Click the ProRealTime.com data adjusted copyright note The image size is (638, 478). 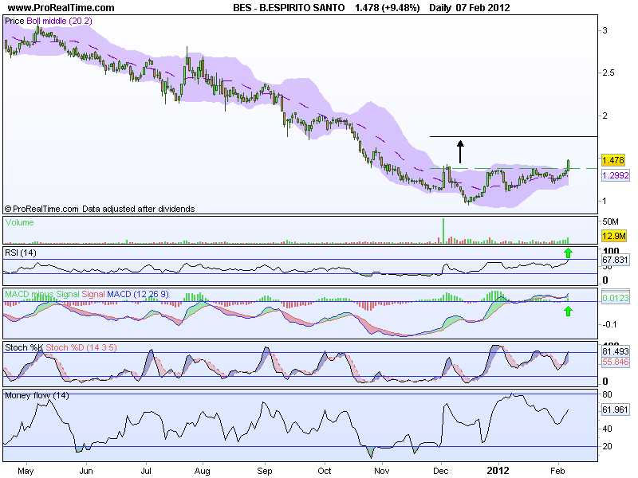pos(100,209)
